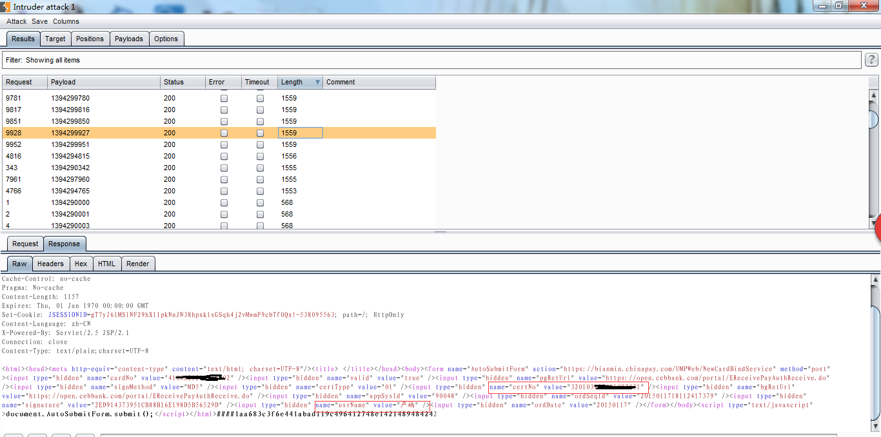
Task: Select the Render view tab
Action: [137, 264]
